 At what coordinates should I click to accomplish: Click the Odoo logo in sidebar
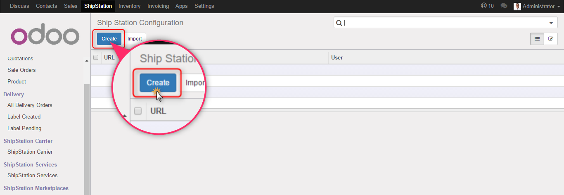coord(45,36)
